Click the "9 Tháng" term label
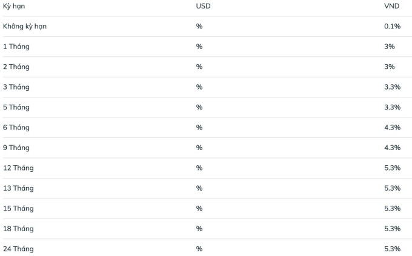 pos(16,148)
